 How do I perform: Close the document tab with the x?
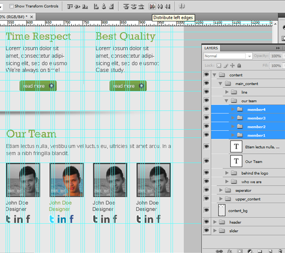click(32, 17)
